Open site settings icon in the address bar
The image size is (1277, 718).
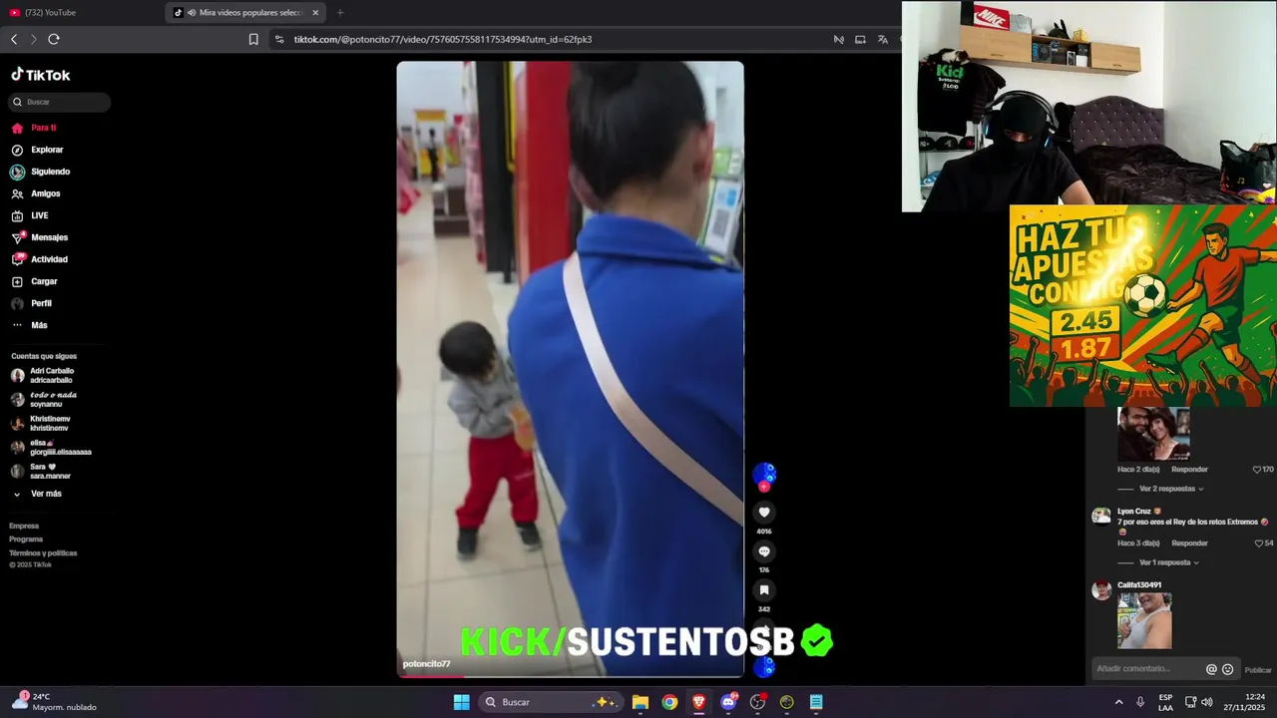point(279,39)
